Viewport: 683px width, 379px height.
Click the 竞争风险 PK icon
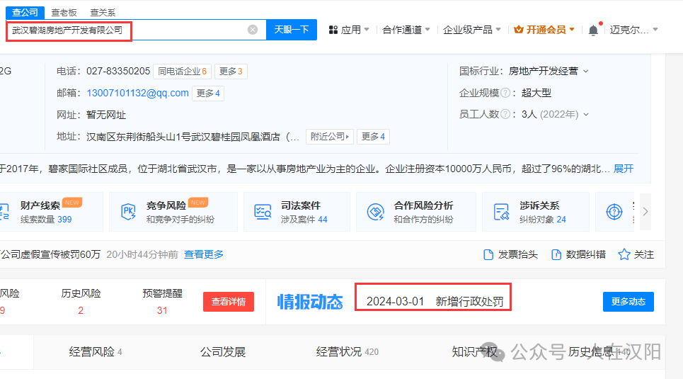(x=129, y=211)
